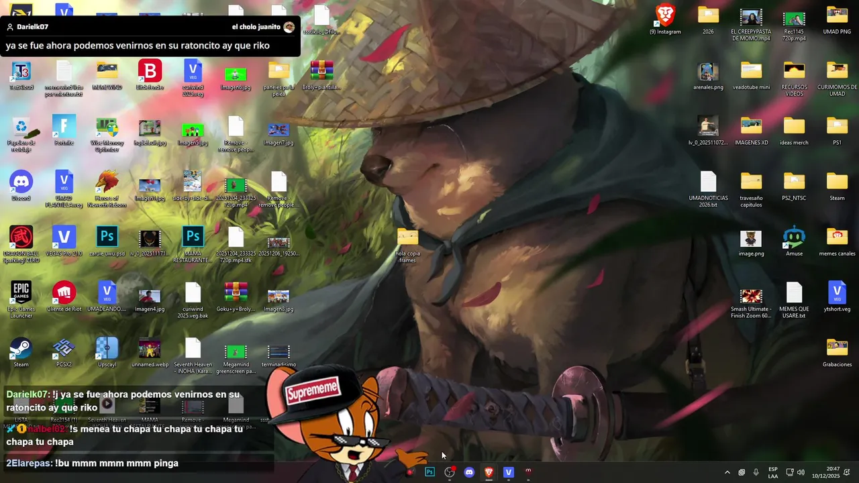Select the memes canales folder

click(837, 242)
